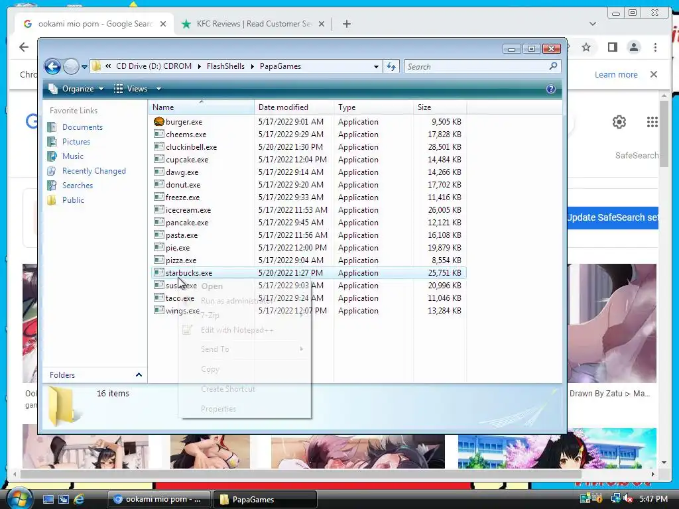The image size is (679, 509).
Task: Select cluckinbell.exe file icon
Action: point(159,146)
